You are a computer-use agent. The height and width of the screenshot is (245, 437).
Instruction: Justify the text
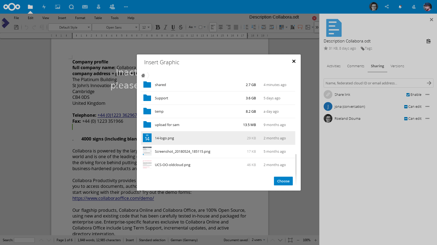(x=236, y=27)
